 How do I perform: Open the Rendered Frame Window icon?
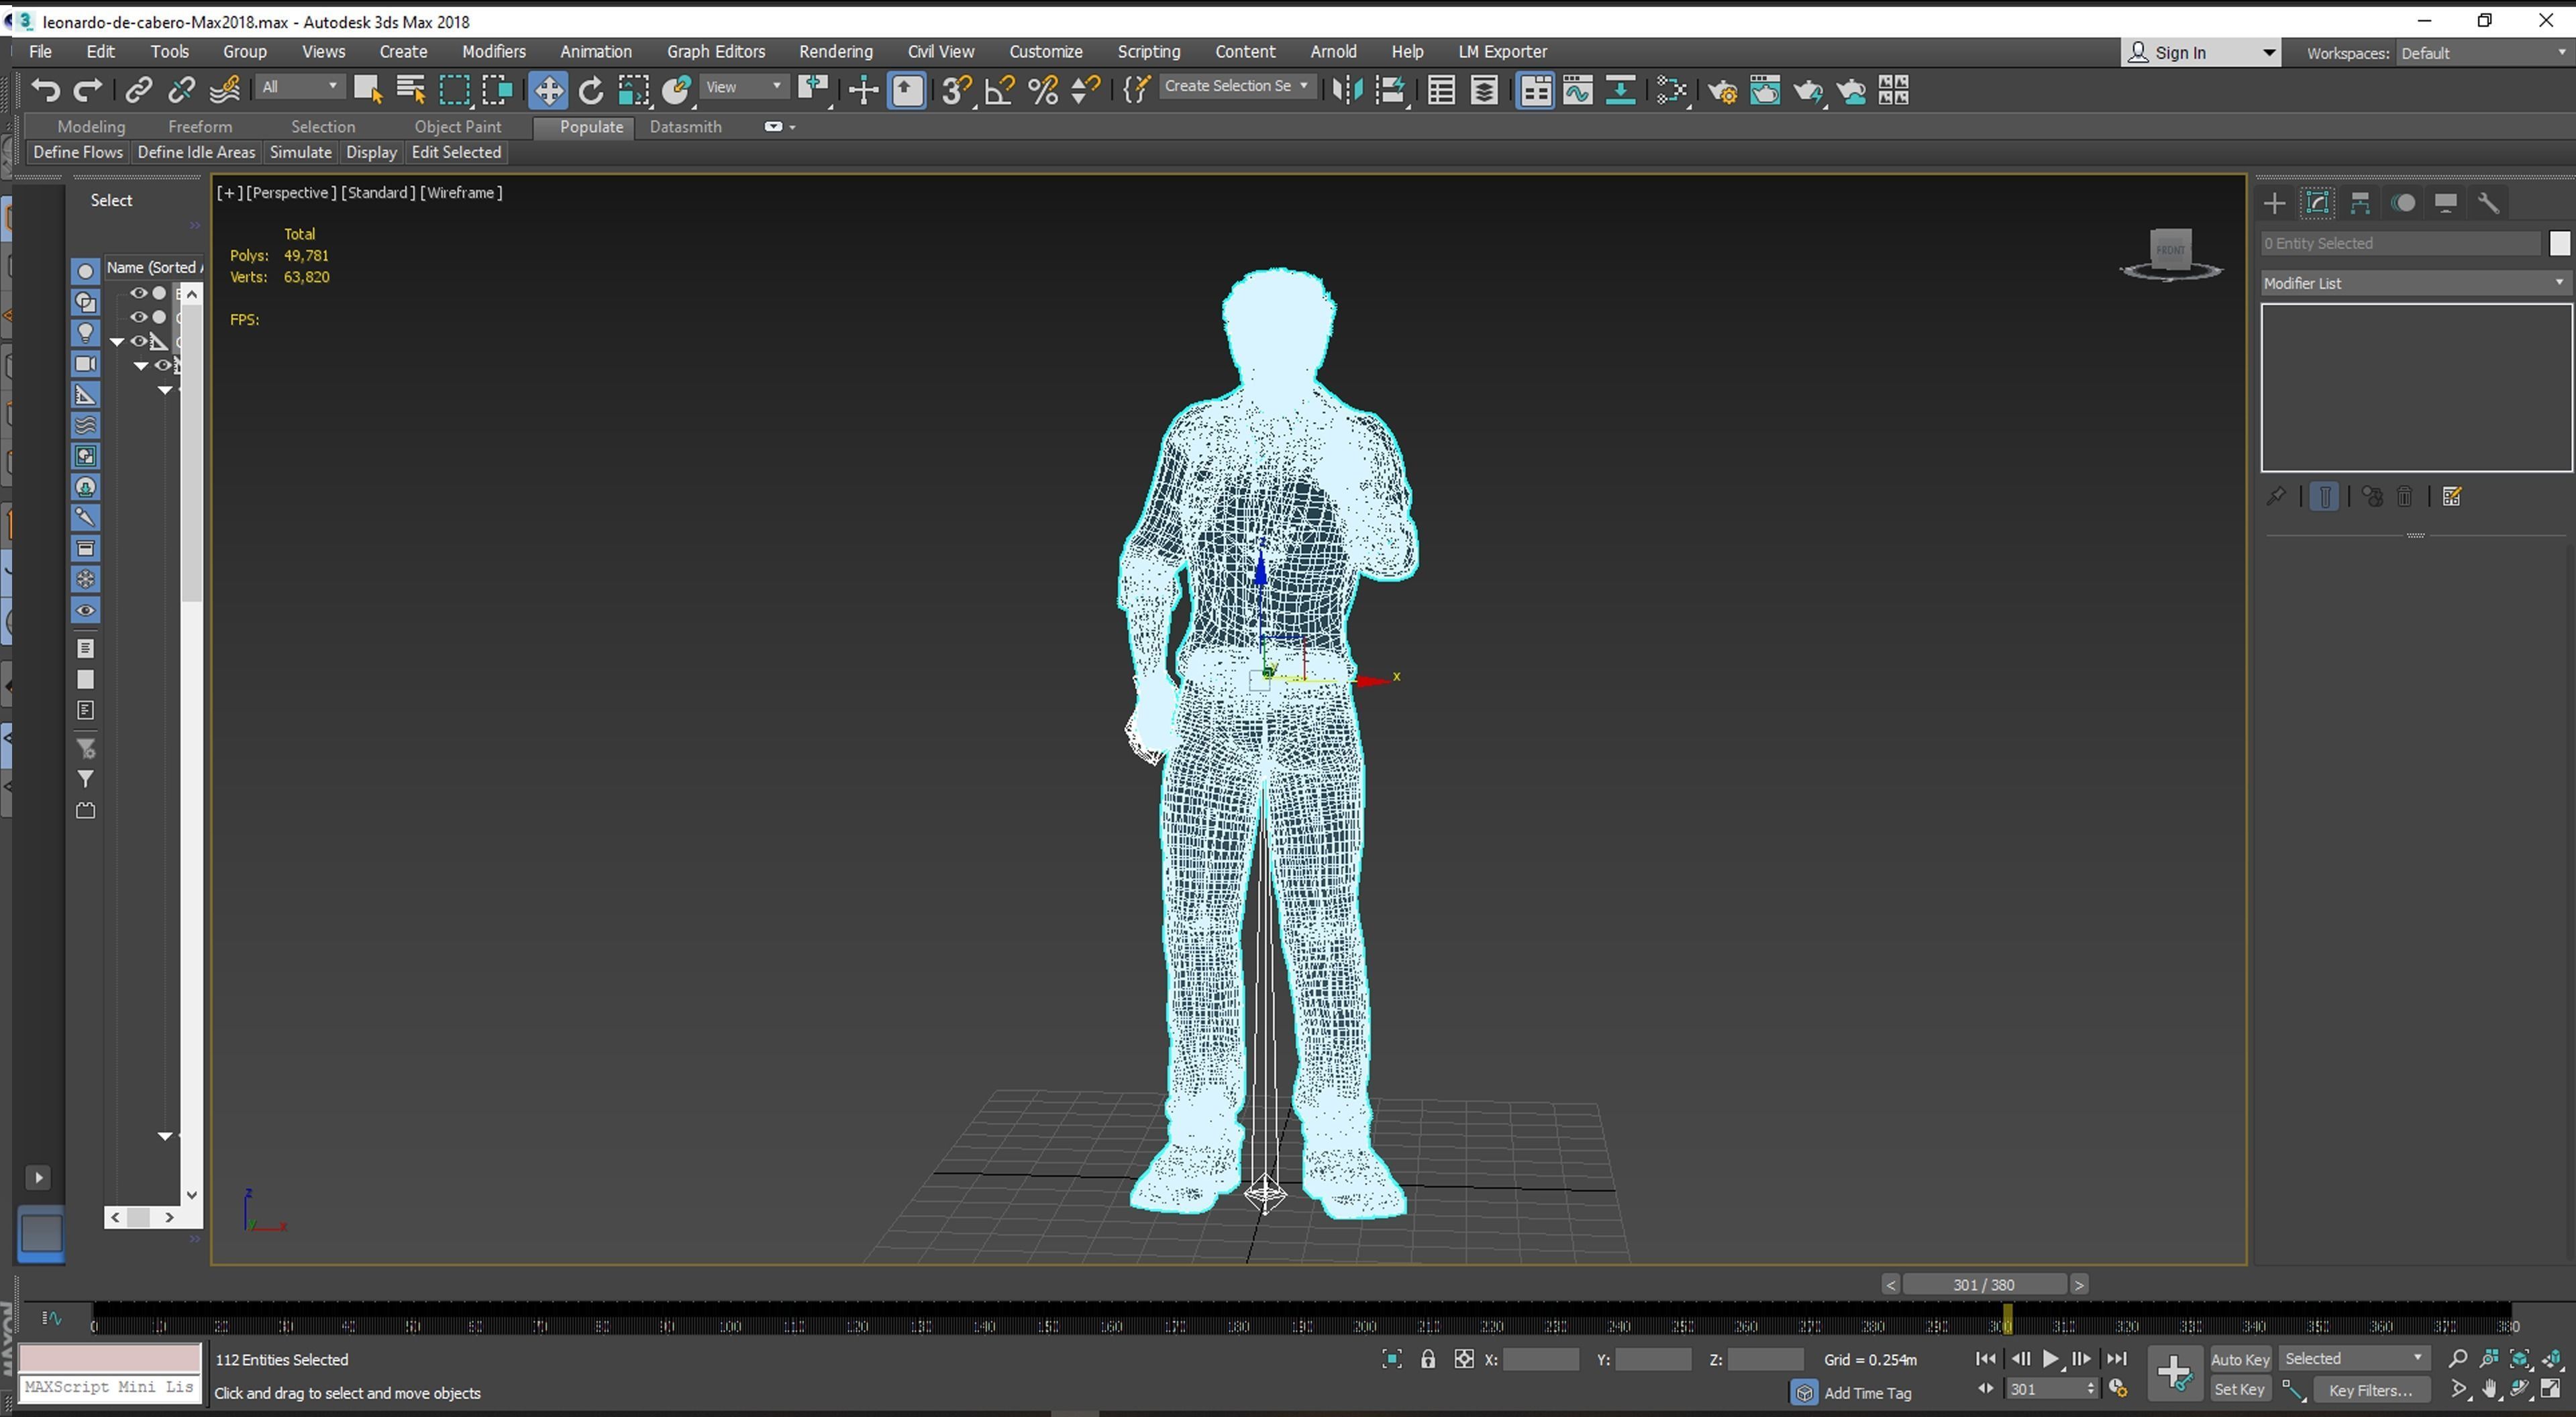tap(1765, 91)
